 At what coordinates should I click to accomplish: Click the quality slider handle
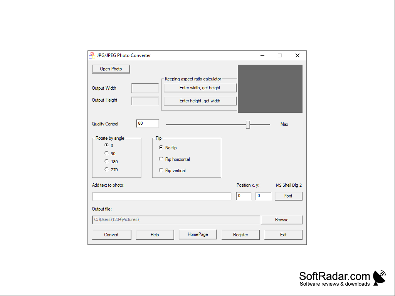(x=248, y=125)
